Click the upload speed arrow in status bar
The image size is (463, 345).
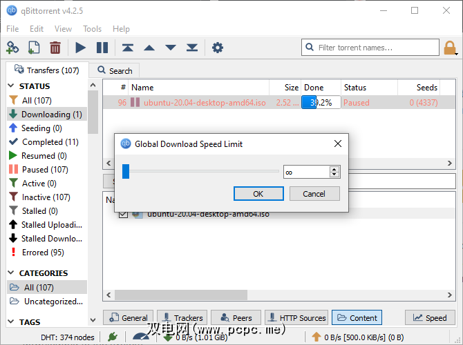316,337
